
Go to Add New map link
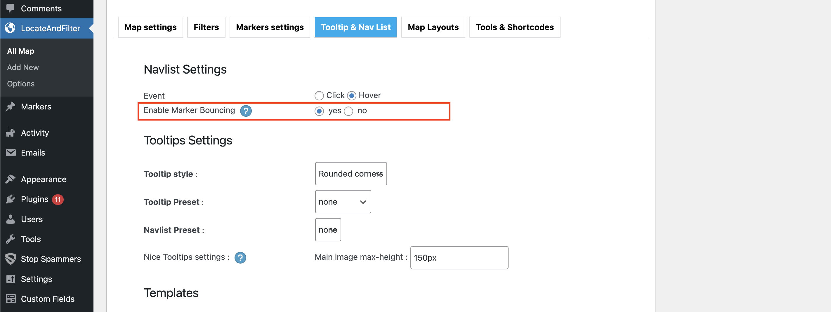coord(23,67)
